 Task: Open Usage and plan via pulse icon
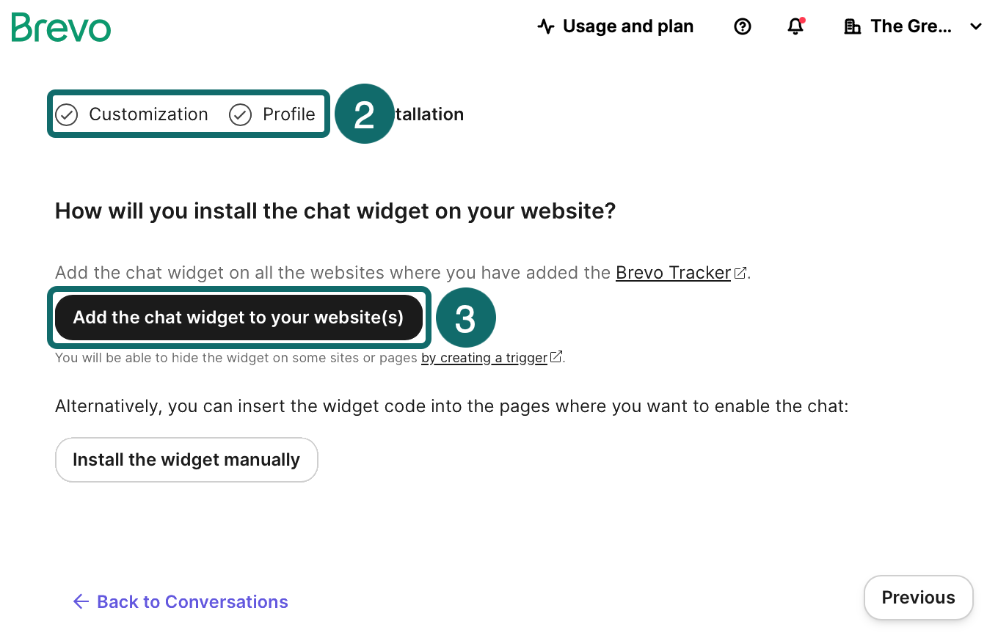tap(545, 27)
